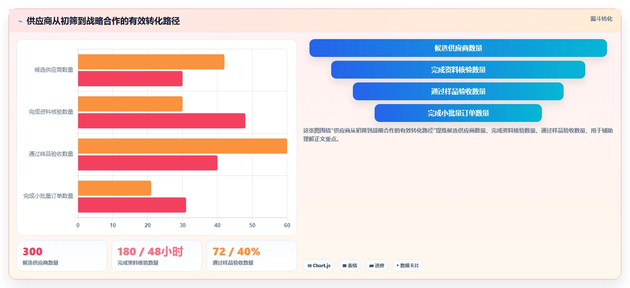630x288 pixels.
Task: Click chart axis label 候选供应商数量
Action: point(54,70)
